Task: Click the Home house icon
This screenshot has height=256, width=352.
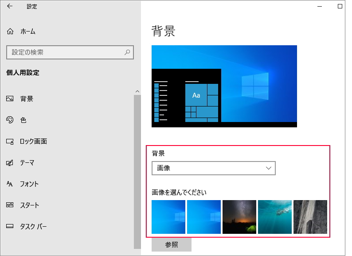Action: (10, 32)
